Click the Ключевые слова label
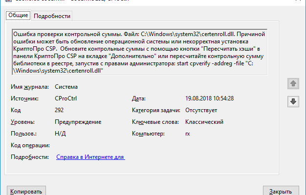Image resolution: width=306 pixels, height=195 pixels. point(155,122)
